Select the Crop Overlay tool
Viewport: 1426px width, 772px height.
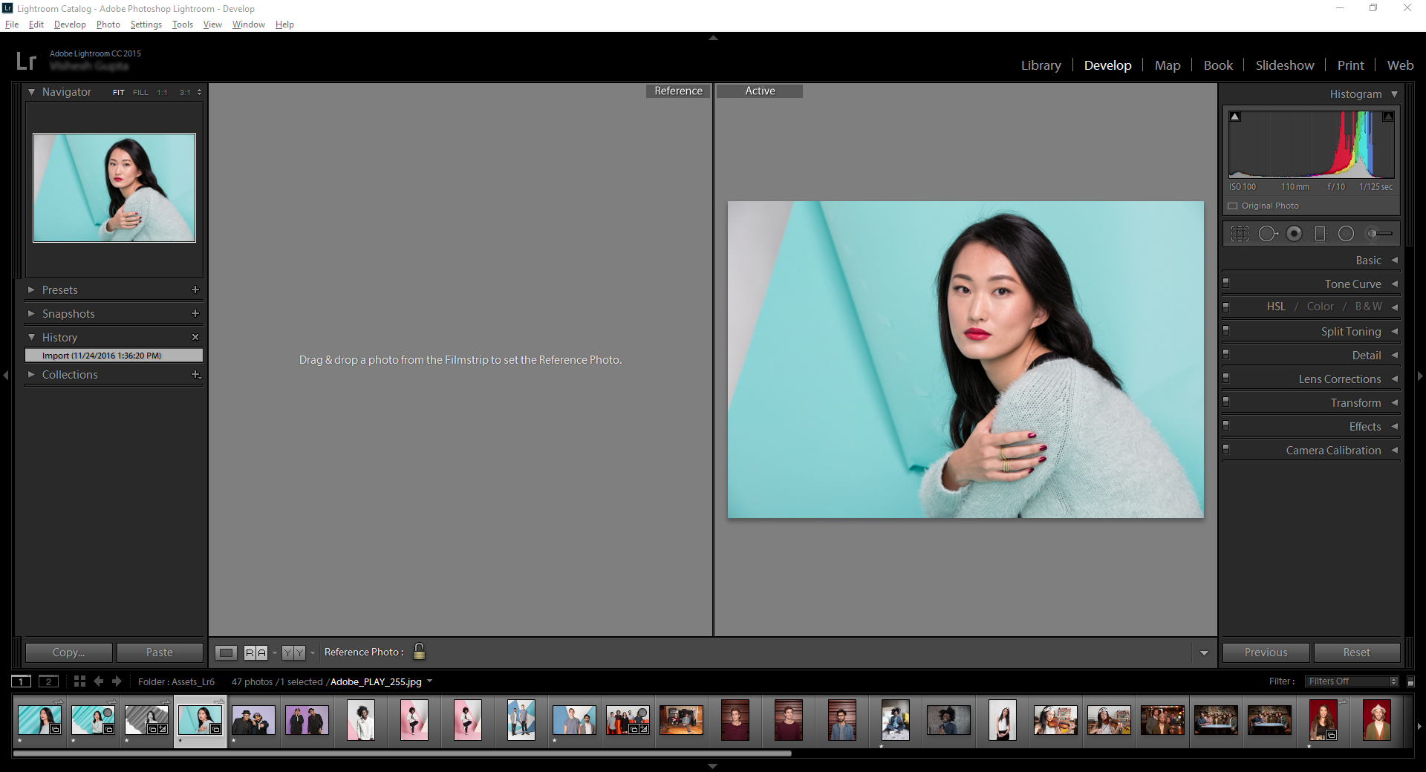(x=1240, y=234)
